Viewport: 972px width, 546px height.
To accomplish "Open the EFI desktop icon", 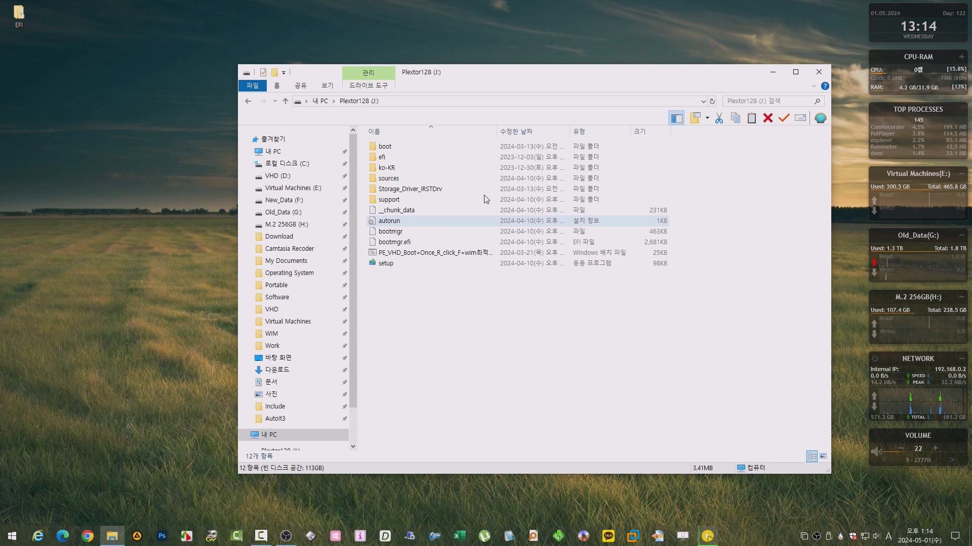I will 19,16.
